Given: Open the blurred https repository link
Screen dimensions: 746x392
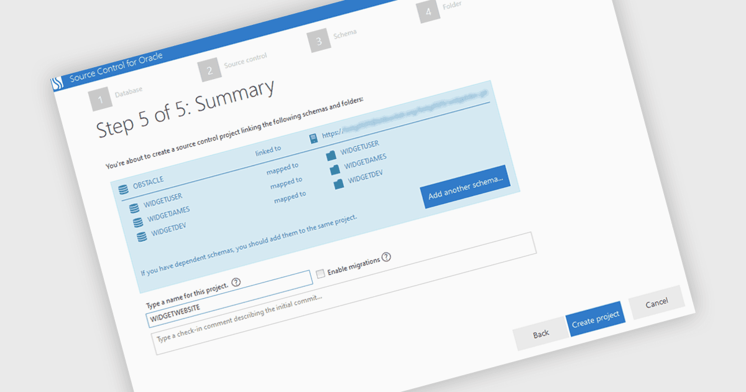Looking at the screenshot, I should [x=404, y=114].
